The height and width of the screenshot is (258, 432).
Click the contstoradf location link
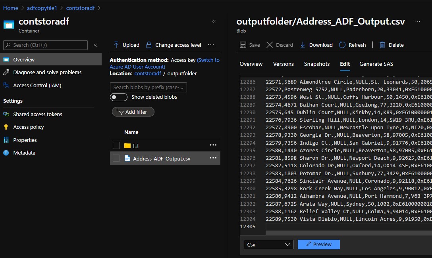pyautogui.click(x=148, y=73)
